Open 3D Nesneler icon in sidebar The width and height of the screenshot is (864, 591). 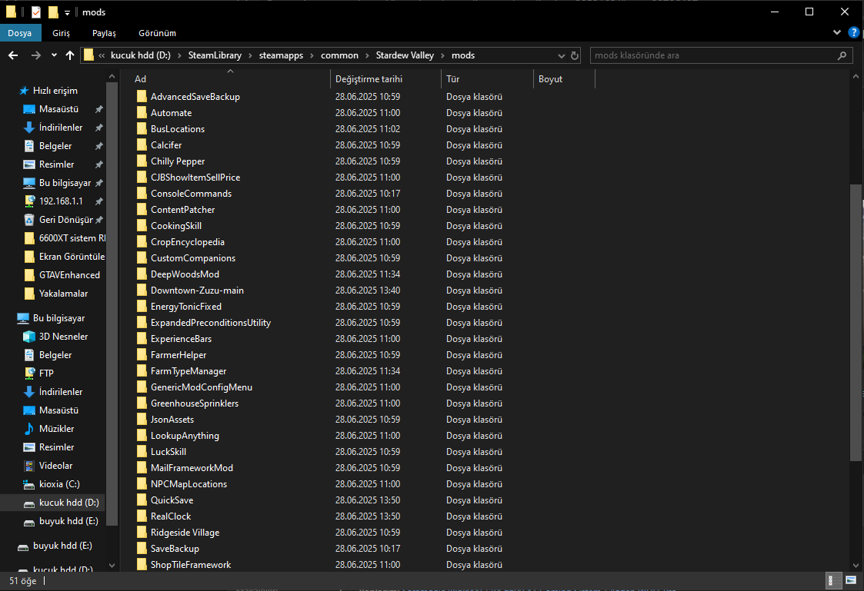[29, 336]
